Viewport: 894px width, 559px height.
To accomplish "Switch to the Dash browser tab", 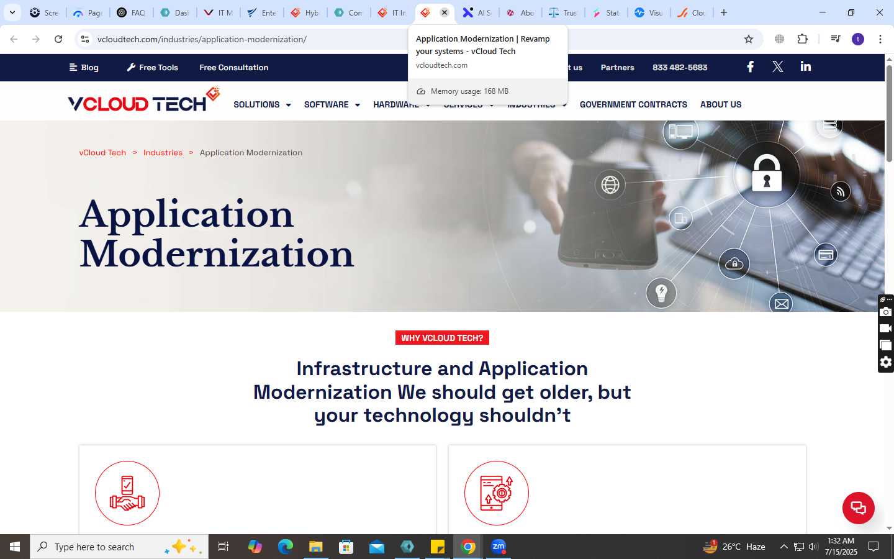I will point(175,12).
